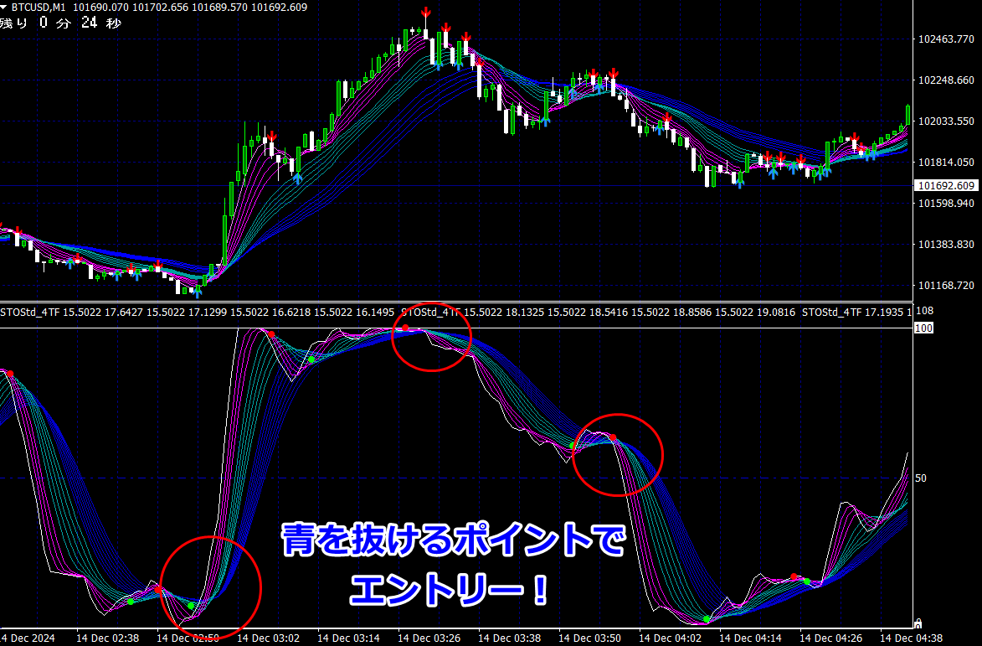Click the 14 Dec 03:38 time label
Image resolution: width=982 pixels, height=646 pixels.
click(x=510, y=638)
